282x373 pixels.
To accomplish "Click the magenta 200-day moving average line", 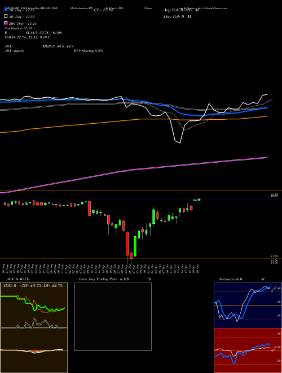I will tap(134, 170).
